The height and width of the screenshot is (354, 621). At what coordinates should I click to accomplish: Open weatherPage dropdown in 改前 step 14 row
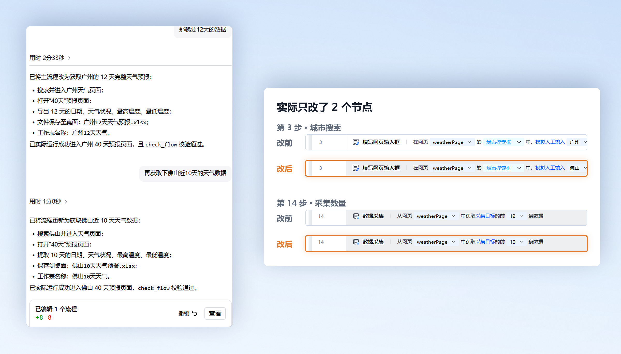[x=436, y=216]
